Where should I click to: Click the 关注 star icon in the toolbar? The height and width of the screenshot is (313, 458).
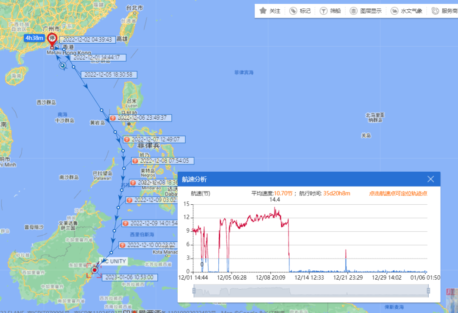point(264,10)
